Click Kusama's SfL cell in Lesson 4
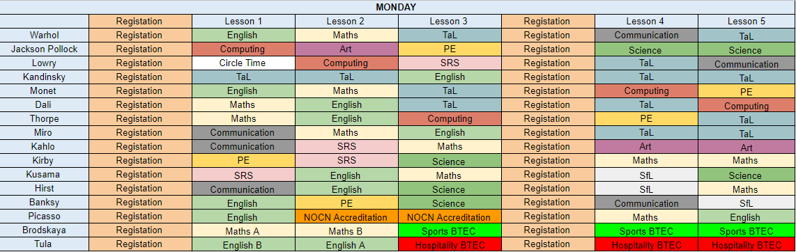 [646, 175]
